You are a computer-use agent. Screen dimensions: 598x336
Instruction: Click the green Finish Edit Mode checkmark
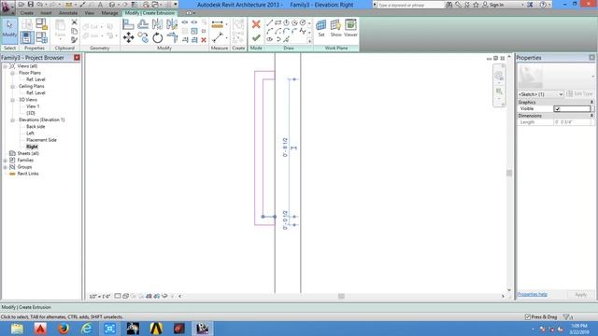[x=256, y=37]
